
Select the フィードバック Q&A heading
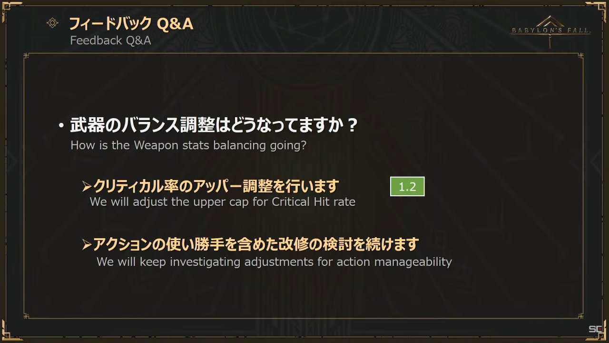tap(131, 23)
